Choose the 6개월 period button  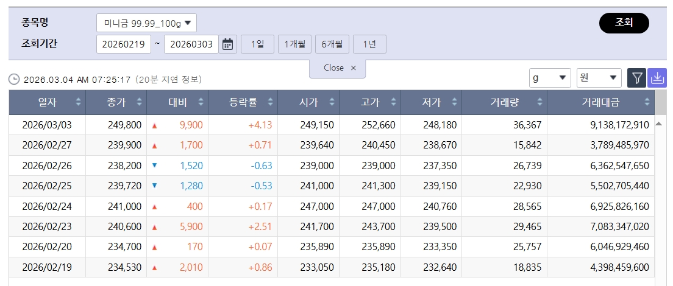click(332, 44)
